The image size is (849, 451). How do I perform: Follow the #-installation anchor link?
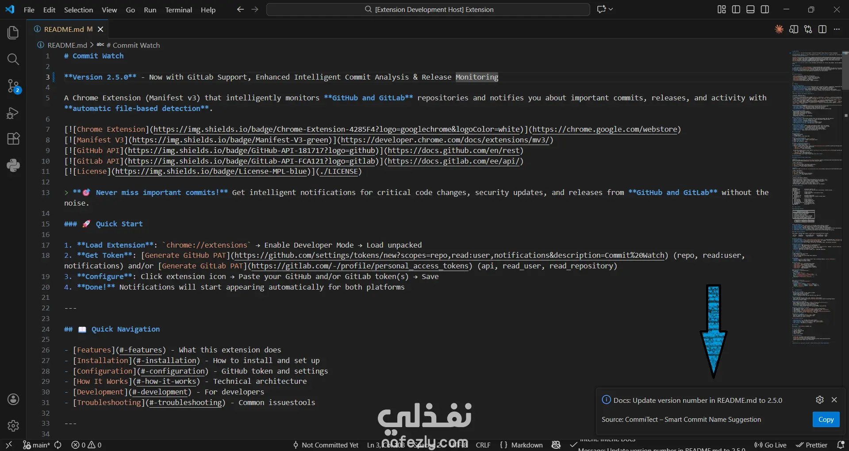tap(166, 360)
